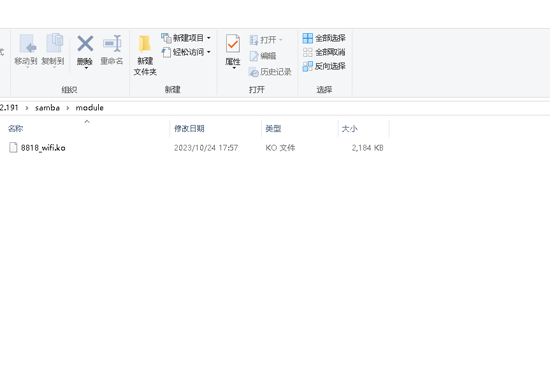
Task: Open History (历史记录)
Action: coord(270,72)
